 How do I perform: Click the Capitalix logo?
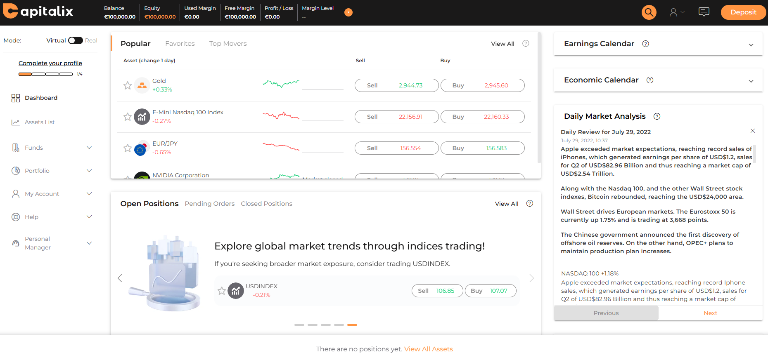coord(38,11)
